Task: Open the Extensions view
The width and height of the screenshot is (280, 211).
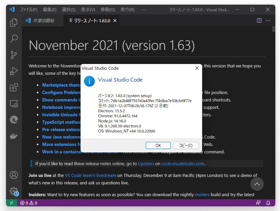Action: (13, 87)
